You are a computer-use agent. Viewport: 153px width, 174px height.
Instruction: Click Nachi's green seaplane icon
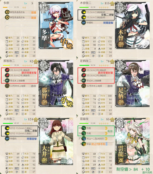pos(7,80)
